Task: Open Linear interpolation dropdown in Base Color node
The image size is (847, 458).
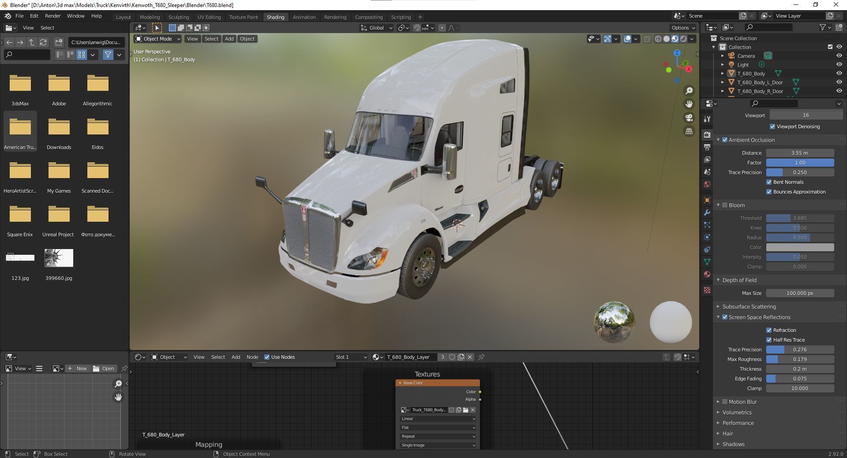Action: point(438,419)
